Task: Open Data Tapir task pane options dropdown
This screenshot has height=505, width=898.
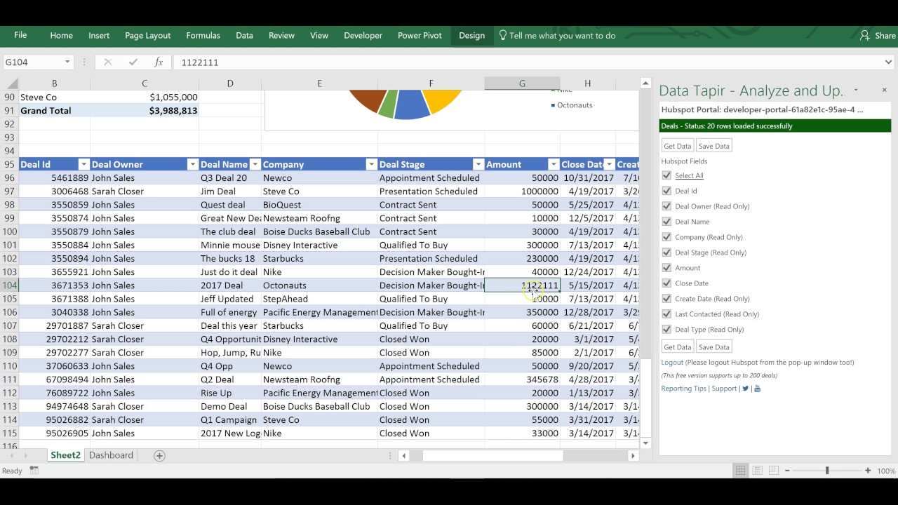Action: click(856, 90)
